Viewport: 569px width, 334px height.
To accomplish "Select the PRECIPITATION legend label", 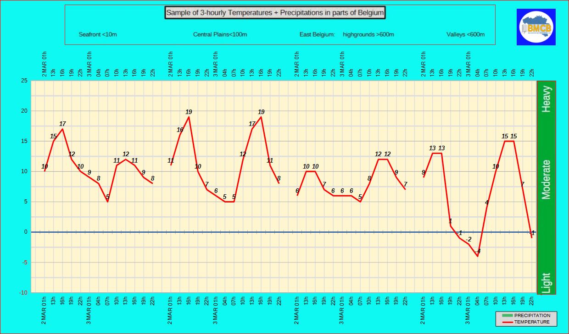I will tap(532, 315).
